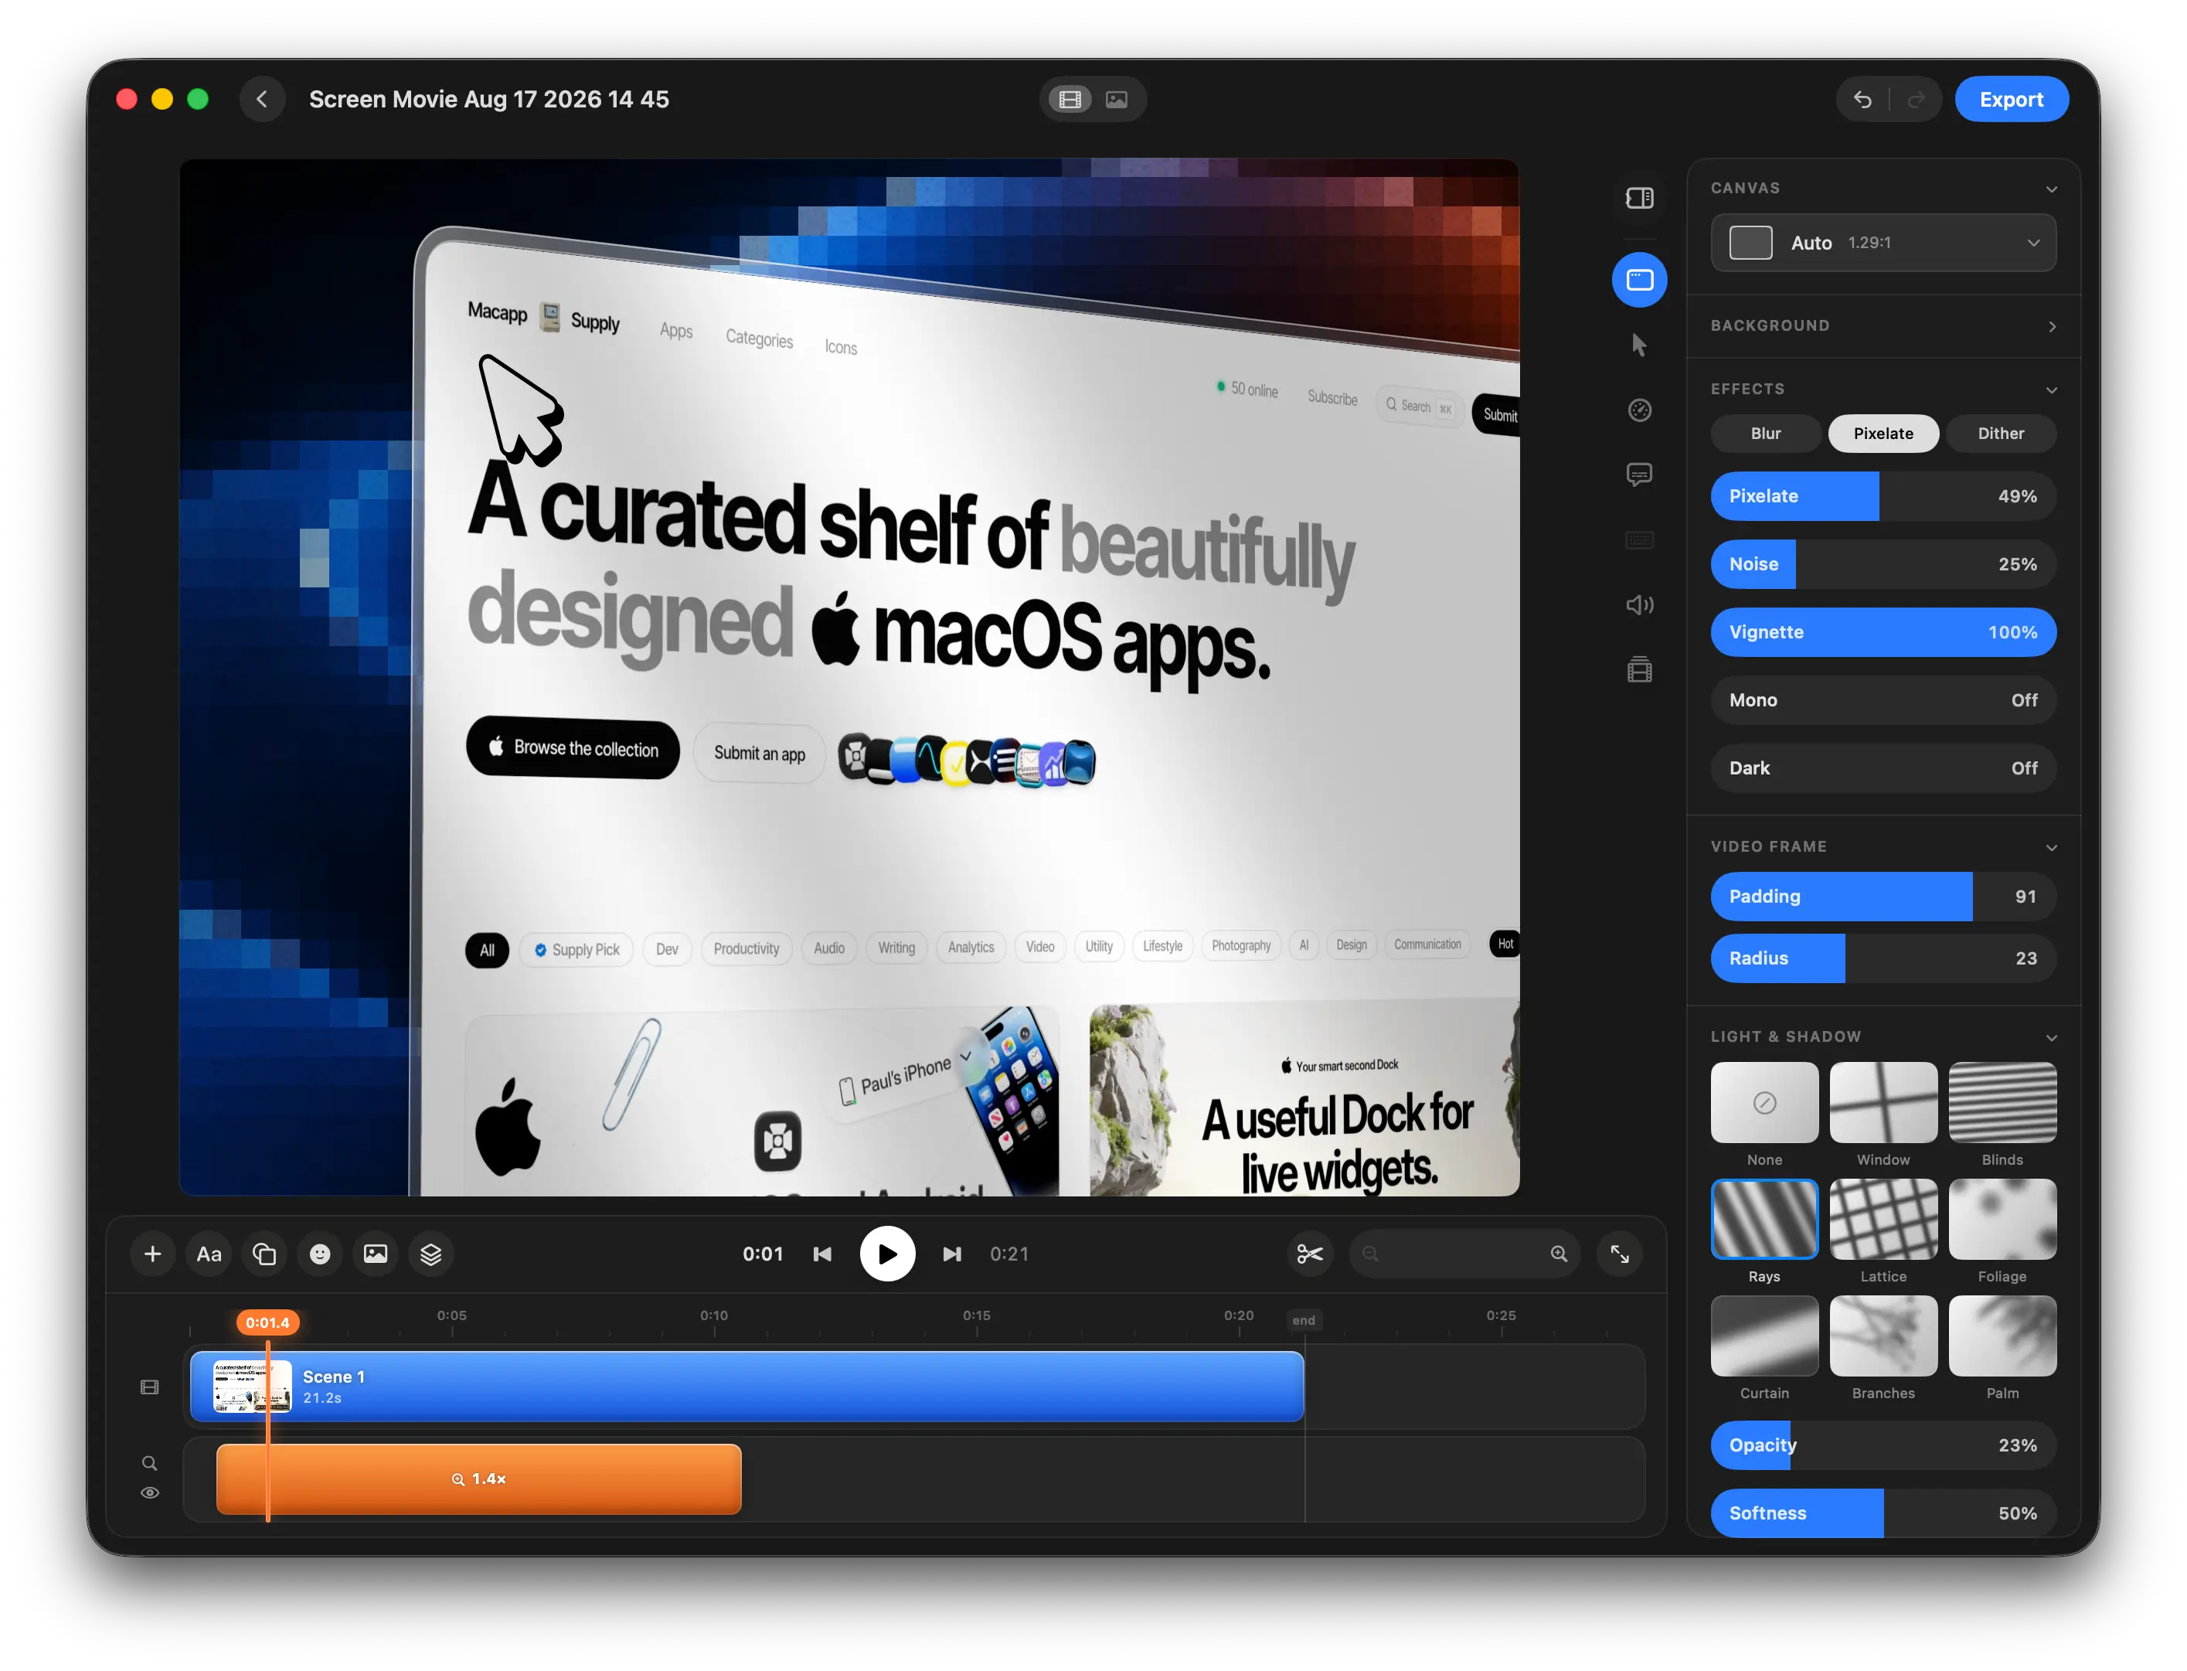
Task: Collapse the Effects section
Action: click(2051, 389)
